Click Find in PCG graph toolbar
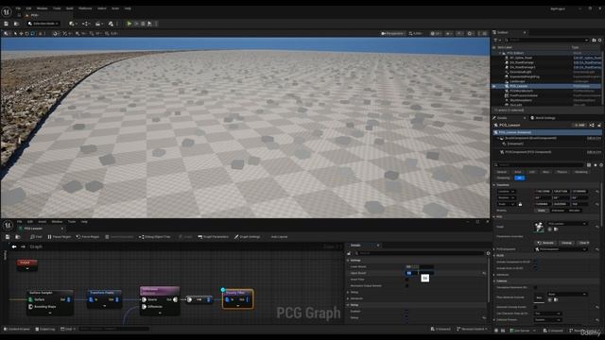 (36, 237)
